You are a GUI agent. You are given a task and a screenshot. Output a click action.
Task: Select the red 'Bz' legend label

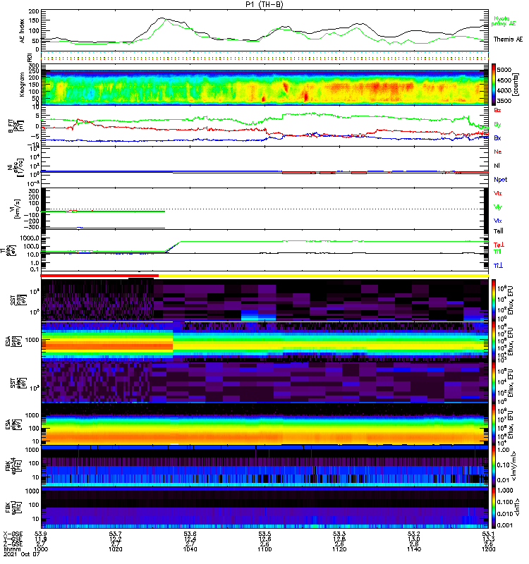click(497, 111)
